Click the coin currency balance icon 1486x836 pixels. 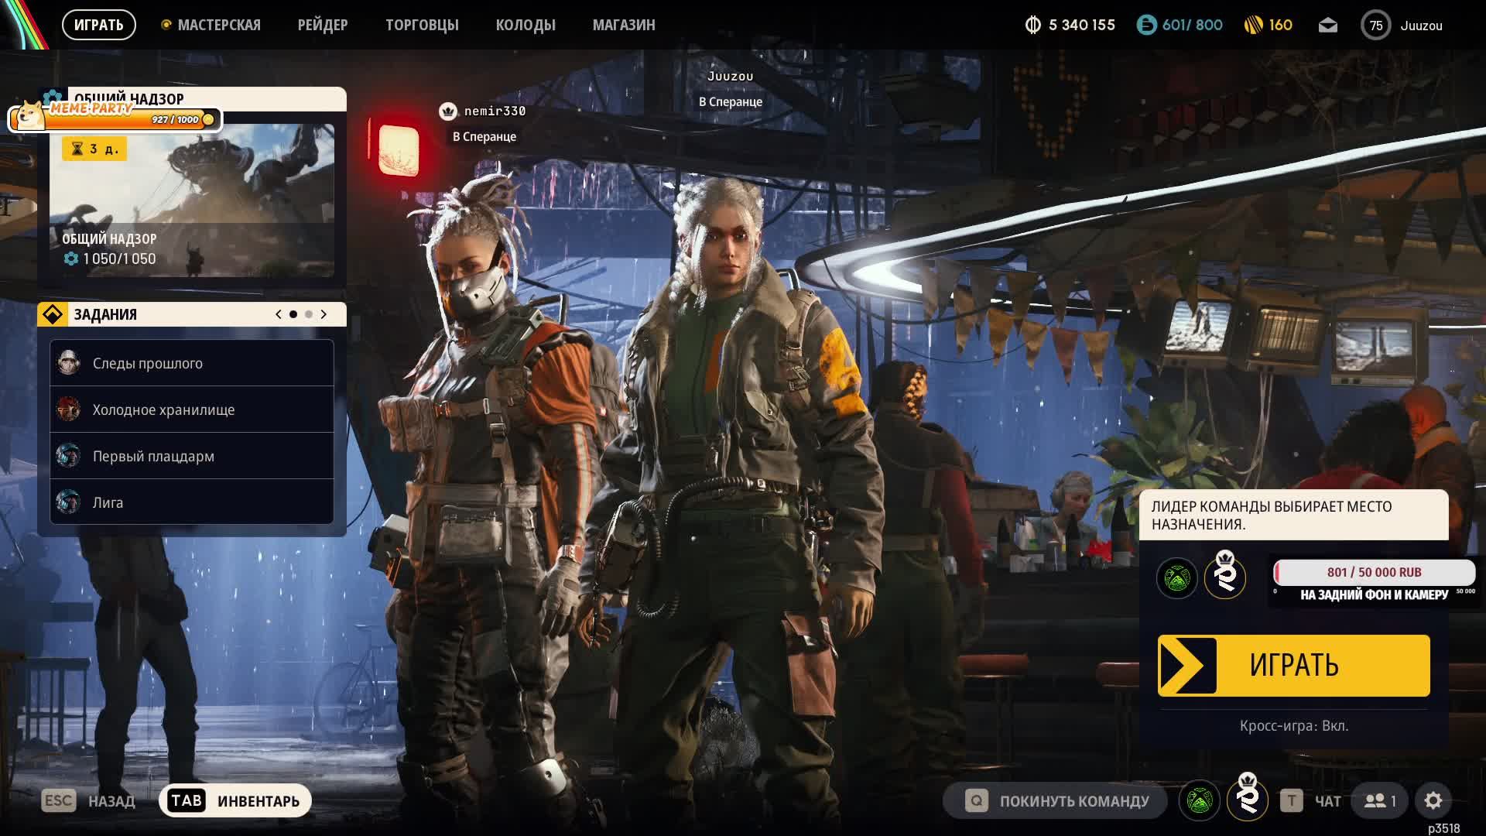[x=1032, y=26]
